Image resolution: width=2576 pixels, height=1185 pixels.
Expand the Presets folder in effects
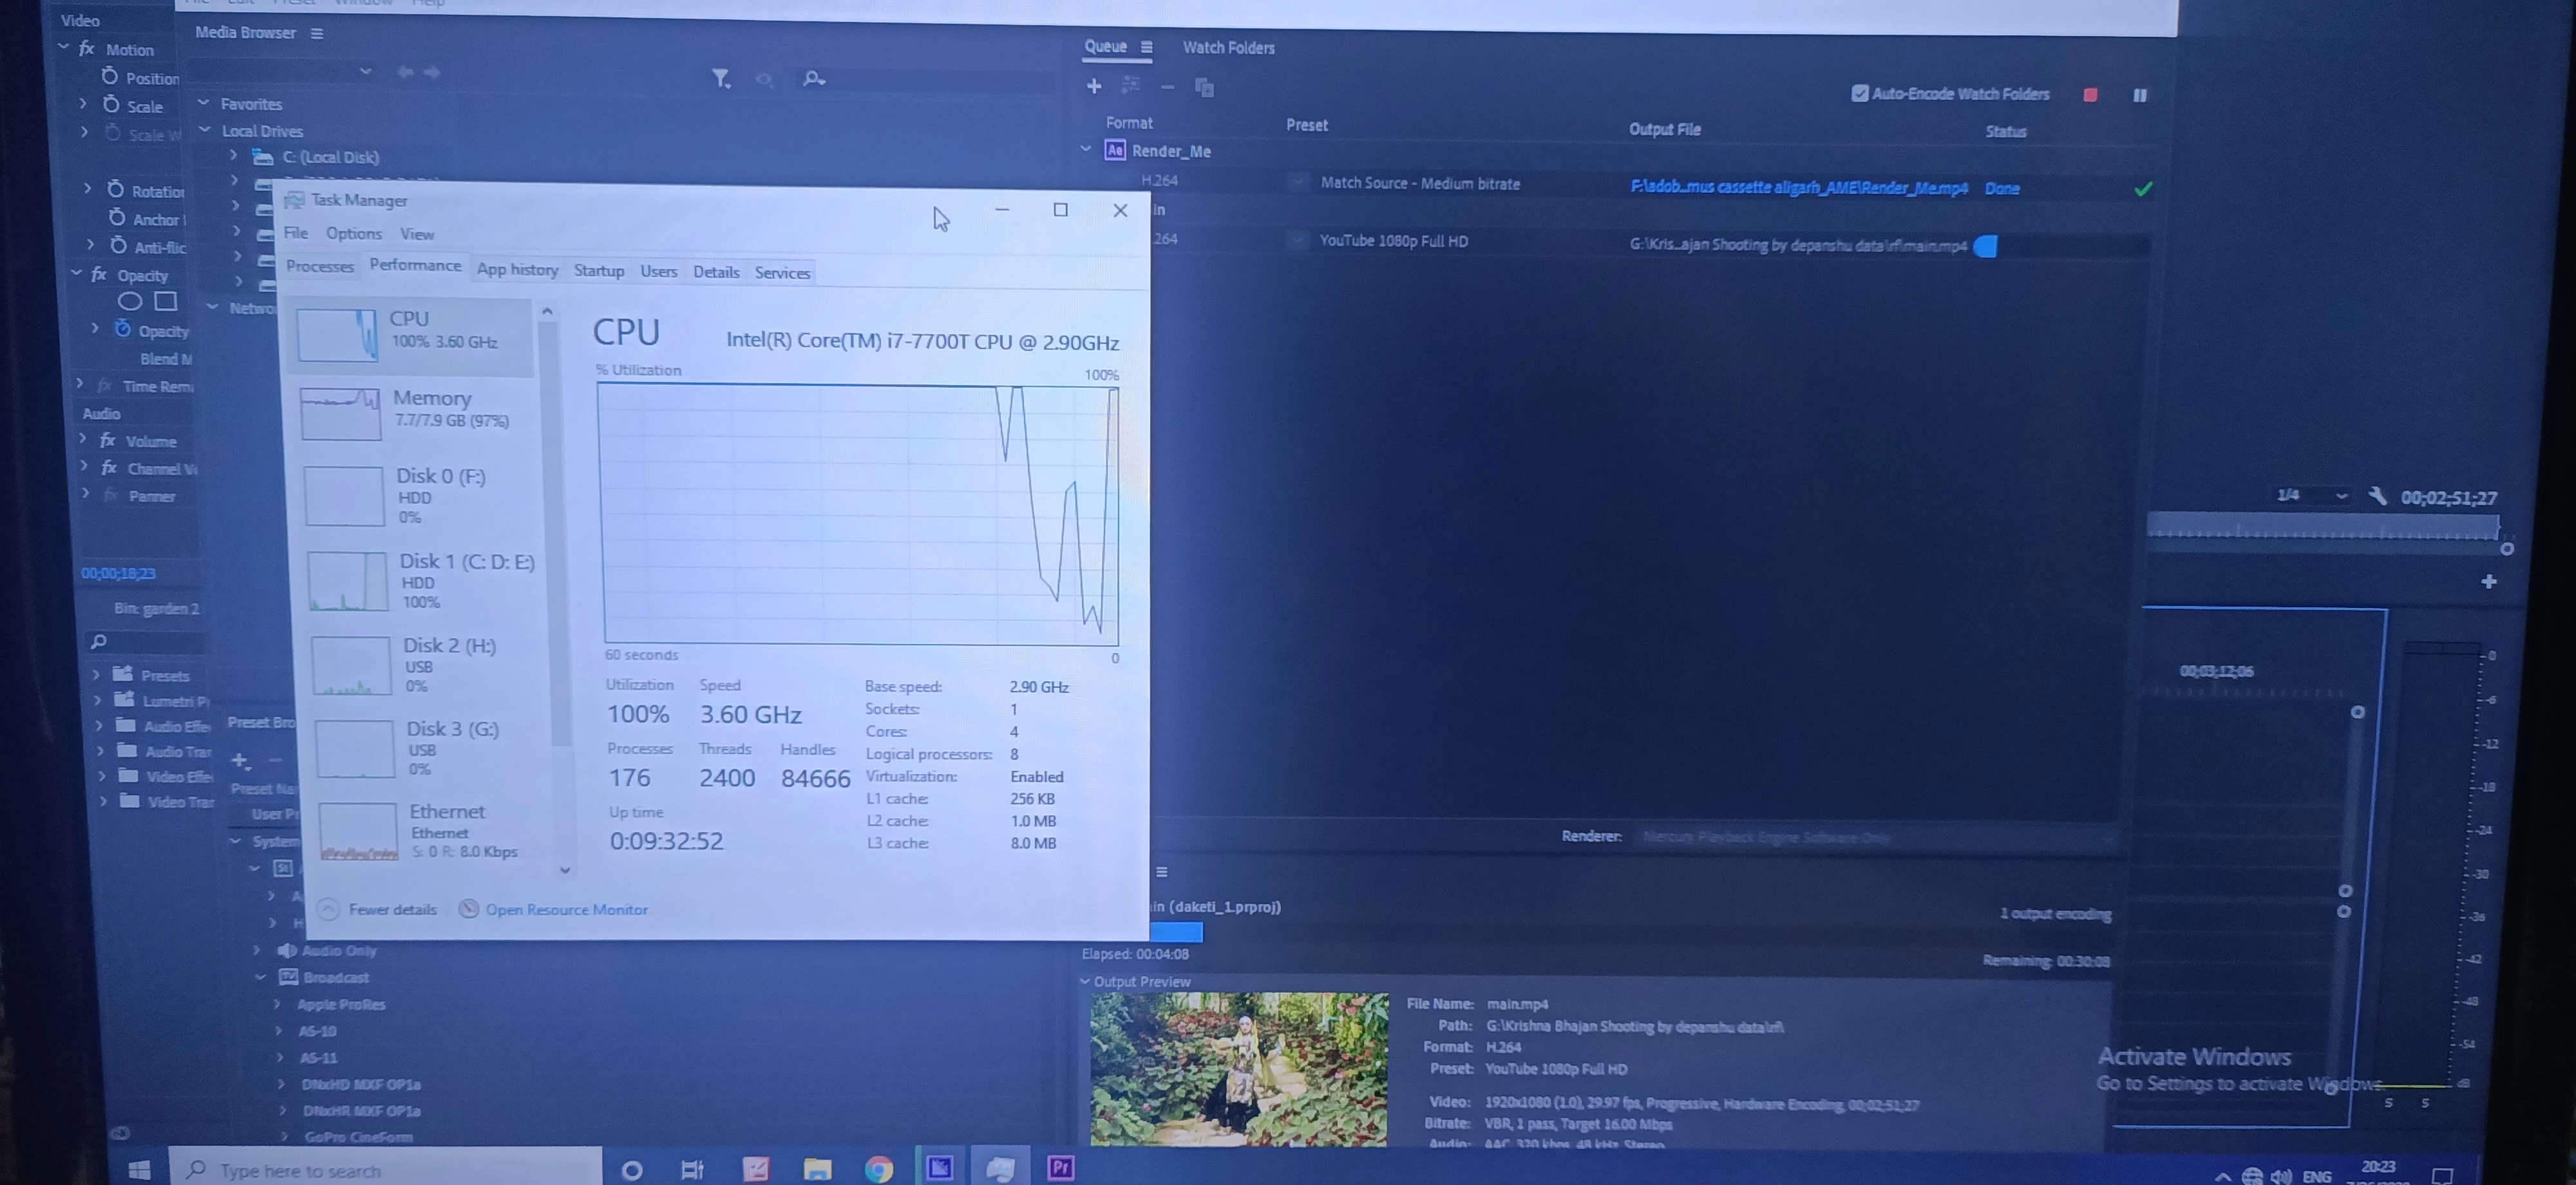97,675
